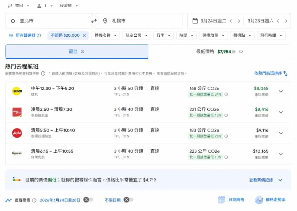Open the 價格走勢圖 price graph icon
297x211 pixels.
coord(259,200)
